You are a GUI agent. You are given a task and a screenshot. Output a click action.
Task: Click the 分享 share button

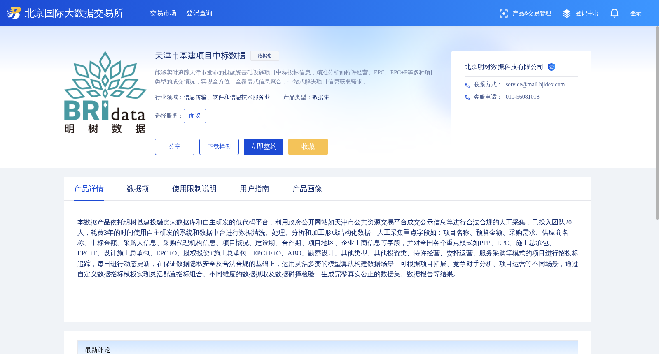coord(175,147)
